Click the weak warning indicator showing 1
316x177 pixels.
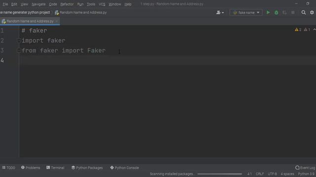point(307,29)
